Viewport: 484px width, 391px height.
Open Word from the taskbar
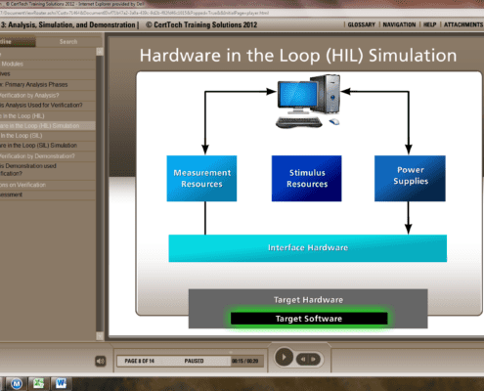[61, 384]
